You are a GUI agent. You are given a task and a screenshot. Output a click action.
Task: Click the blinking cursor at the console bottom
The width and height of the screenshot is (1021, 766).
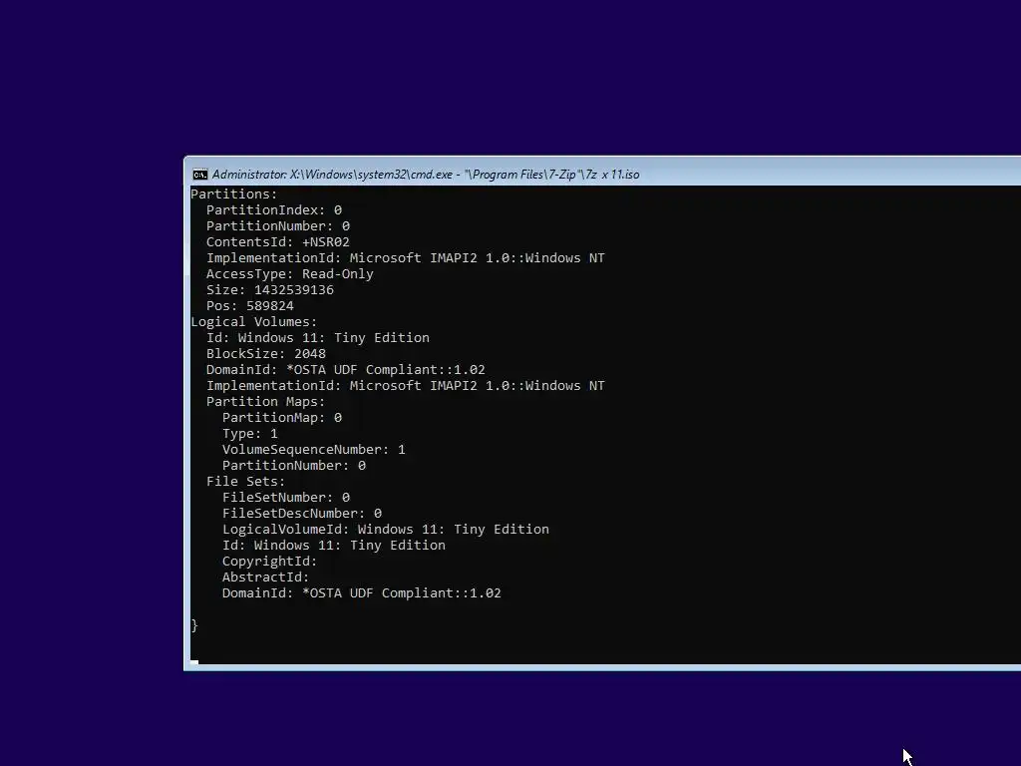[194, 662]
